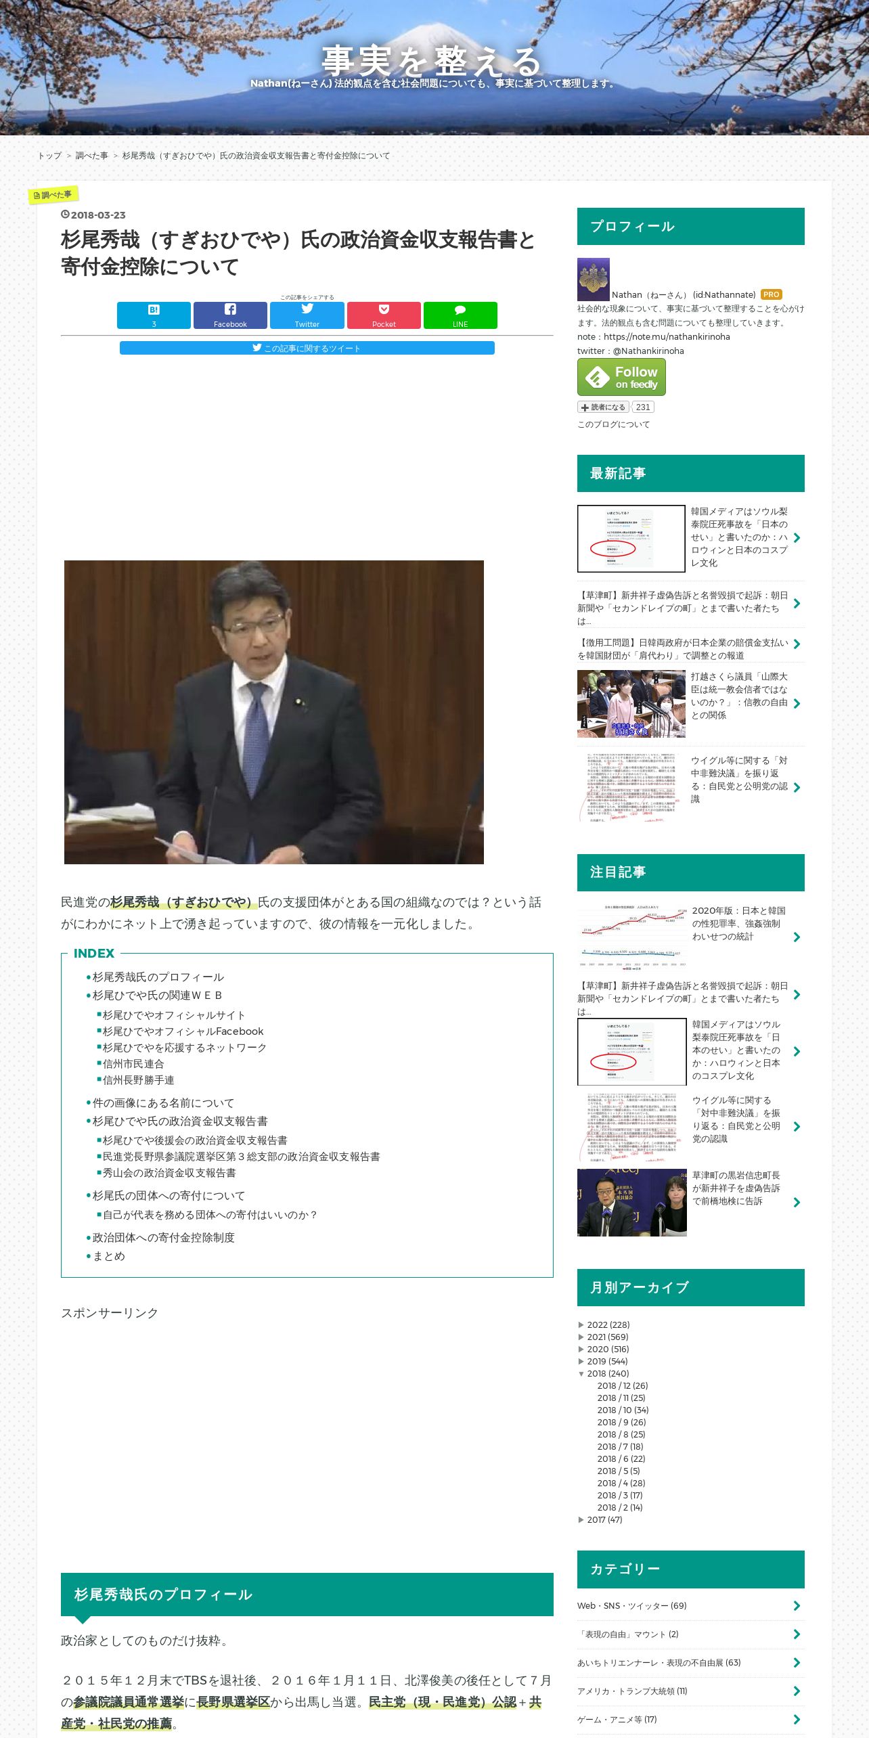Jump to 件の画像にある名前について in INDEX
The width and height of the screenshot is (869, 1738).
tap(163, 1103)
